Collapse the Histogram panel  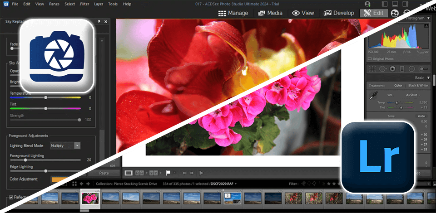pos(428,18)
